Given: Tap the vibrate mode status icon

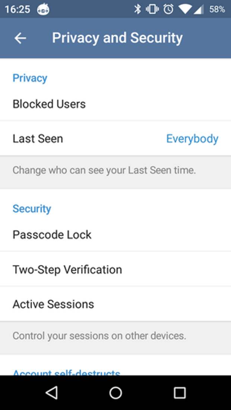Looking at the screenshot, I should pyautogui.click(x=152, y=9).
